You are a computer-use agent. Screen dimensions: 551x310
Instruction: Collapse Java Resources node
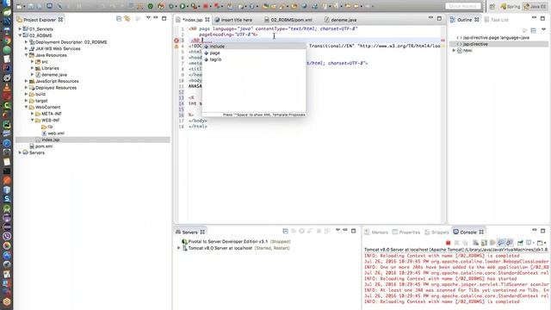[26, 55]
